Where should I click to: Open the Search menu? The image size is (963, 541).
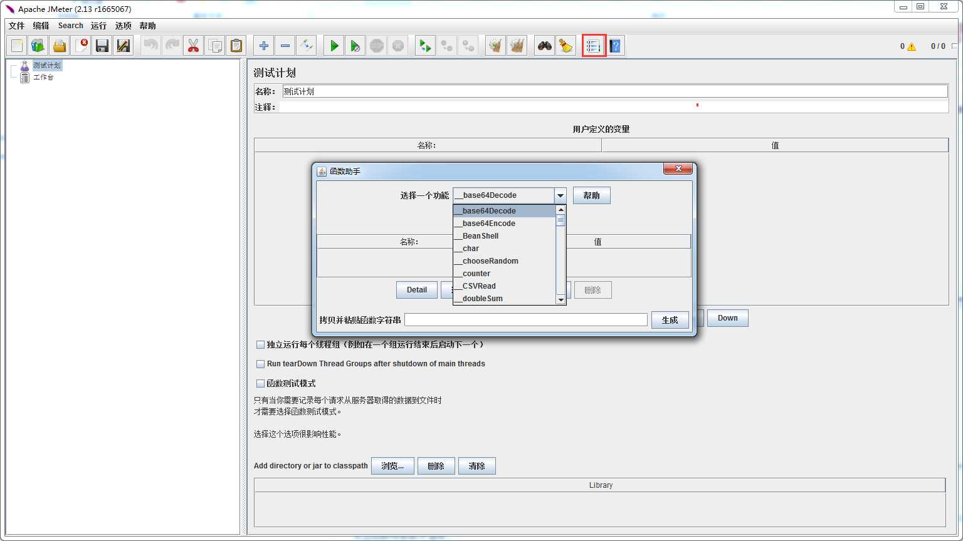(71, 26)
